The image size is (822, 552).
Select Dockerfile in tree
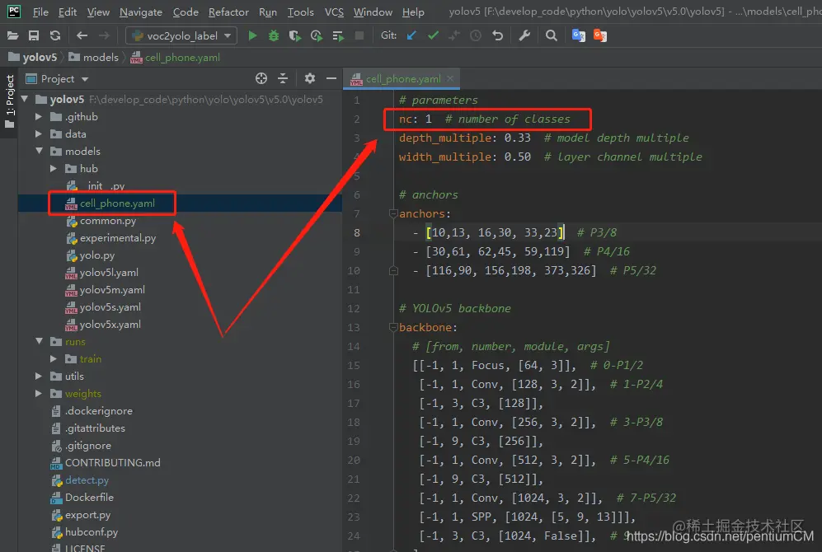(x=89, y=497)
